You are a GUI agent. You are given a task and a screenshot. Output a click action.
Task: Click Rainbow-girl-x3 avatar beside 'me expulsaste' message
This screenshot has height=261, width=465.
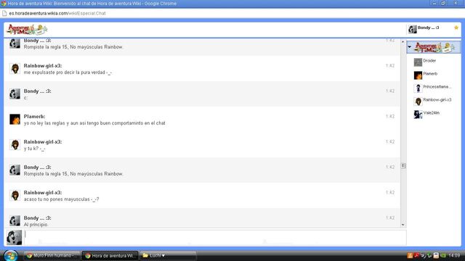(15, 69)
